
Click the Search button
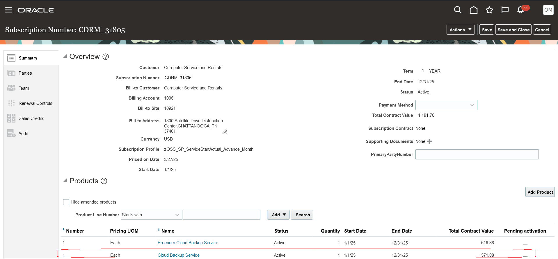click(x=302, y=215)
